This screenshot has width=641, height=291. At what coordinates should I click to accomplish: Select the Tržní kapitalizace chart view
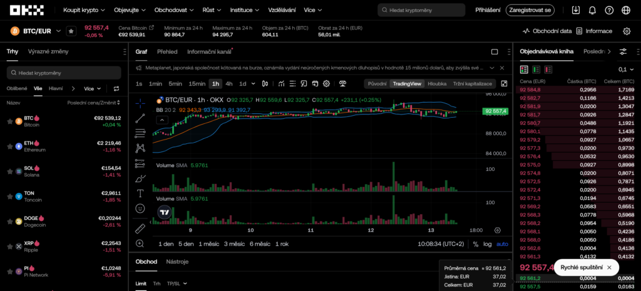click(472, 84)
